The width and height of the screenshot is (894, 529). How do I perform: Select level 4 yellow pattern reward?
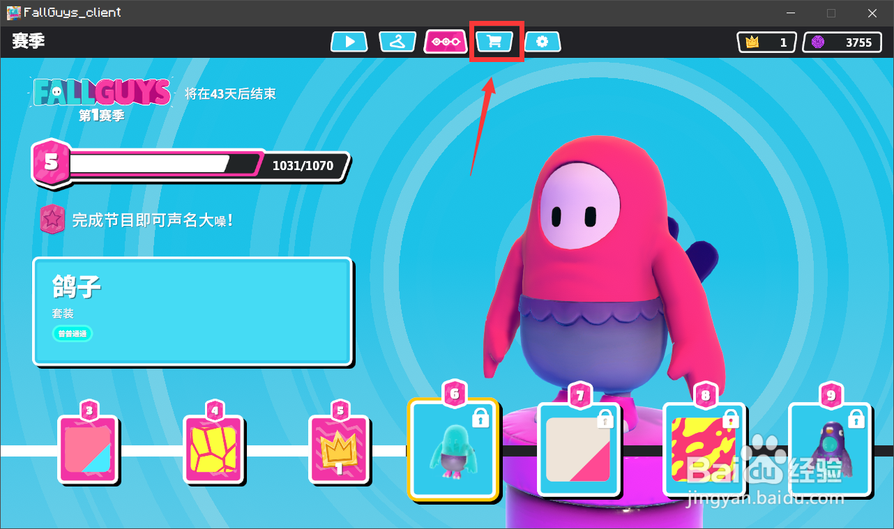click(213, 450)
